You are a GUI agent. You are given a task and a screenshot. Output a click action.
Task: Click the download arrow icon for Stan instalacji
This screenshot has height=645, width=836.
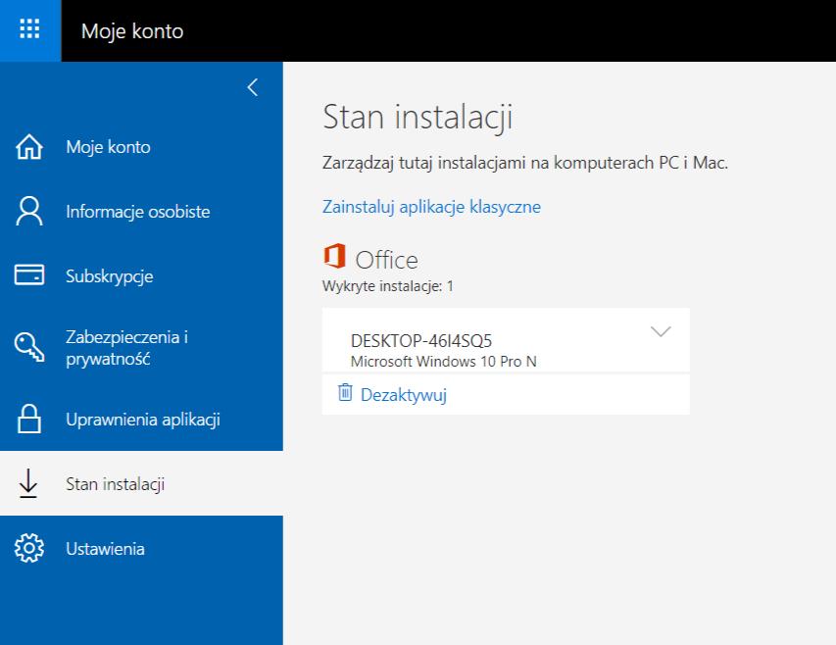(28, 483)
